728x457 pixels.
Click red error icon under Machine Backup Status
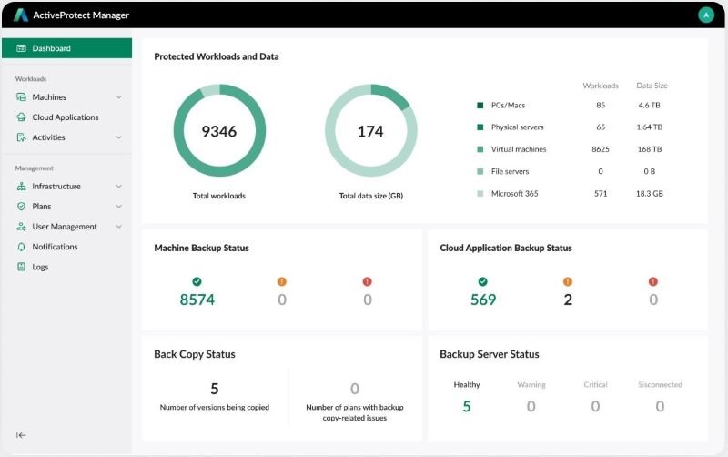pyautogui.click(x=368, y=281)
